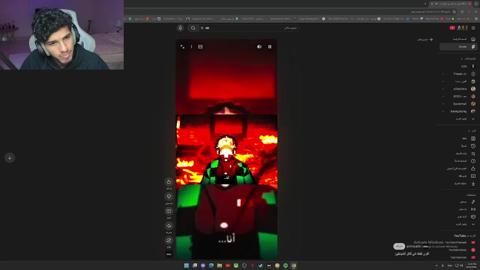Search by voice with microphone
This screenshot has width=480, height=270.
[180, 28]
